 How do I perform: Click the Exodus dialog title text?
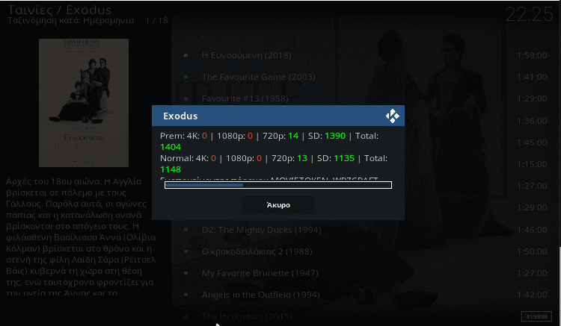180,116
